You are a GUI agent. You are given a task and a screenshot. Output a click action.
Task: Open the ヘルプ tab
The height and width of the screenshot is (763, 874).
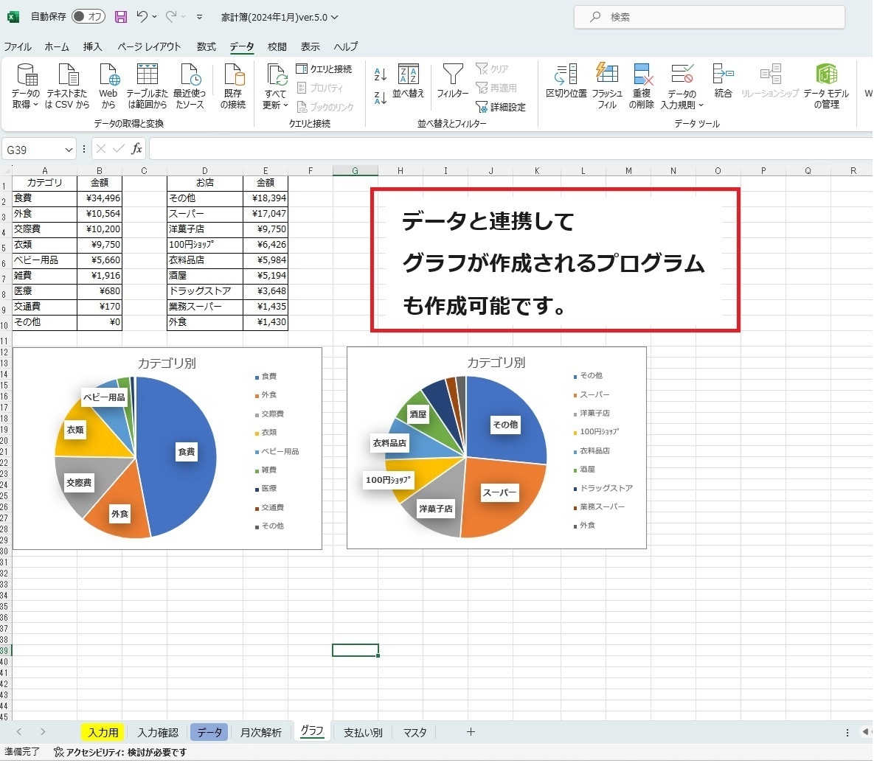point(346,46)
